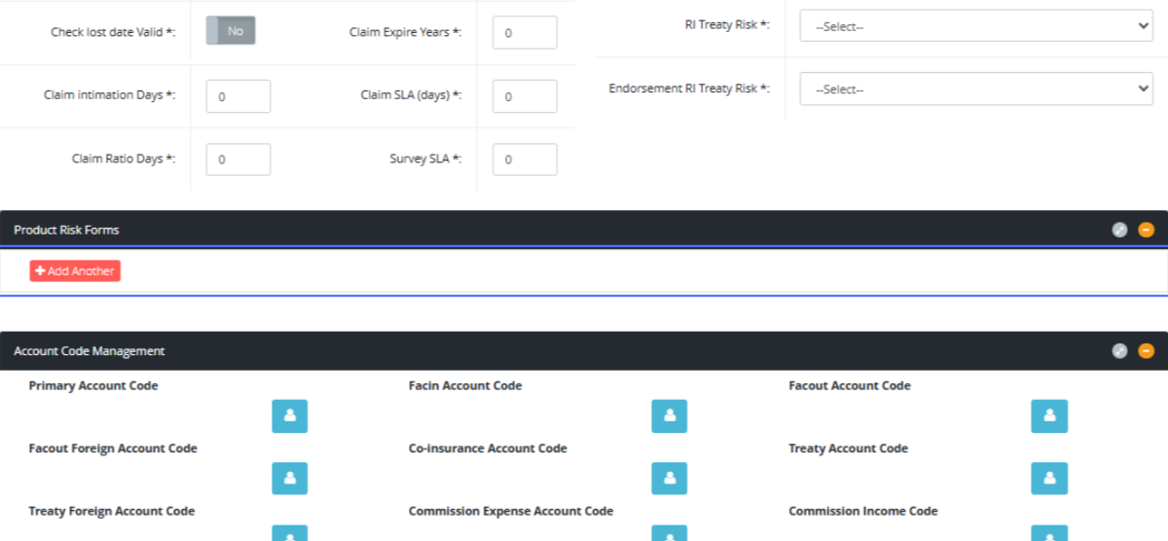
Task: Click the Treaty Account Code user icon
Action: pos(1048,478)
